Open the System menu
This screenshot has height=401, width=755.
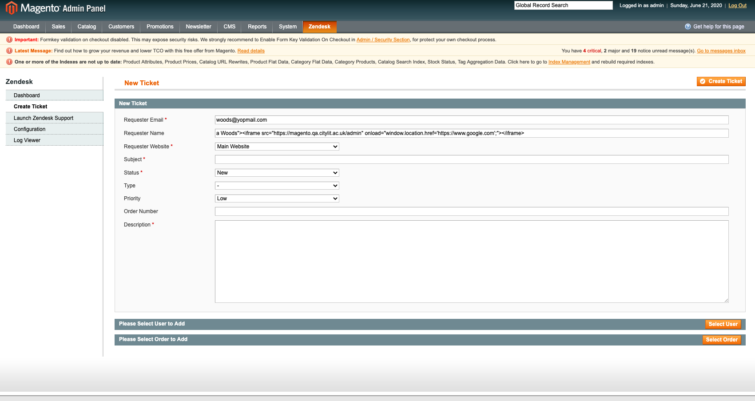(x=288, y=27)
